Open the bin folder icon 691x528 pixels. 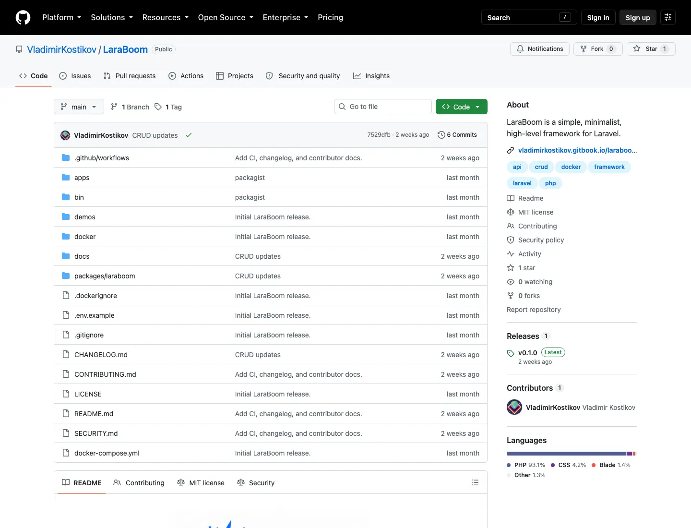pos(66,197)
